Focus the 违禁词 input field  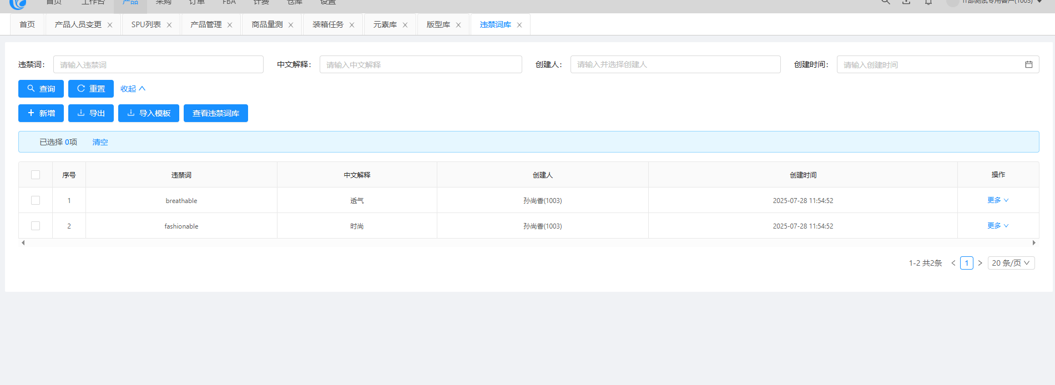(158, 64)
